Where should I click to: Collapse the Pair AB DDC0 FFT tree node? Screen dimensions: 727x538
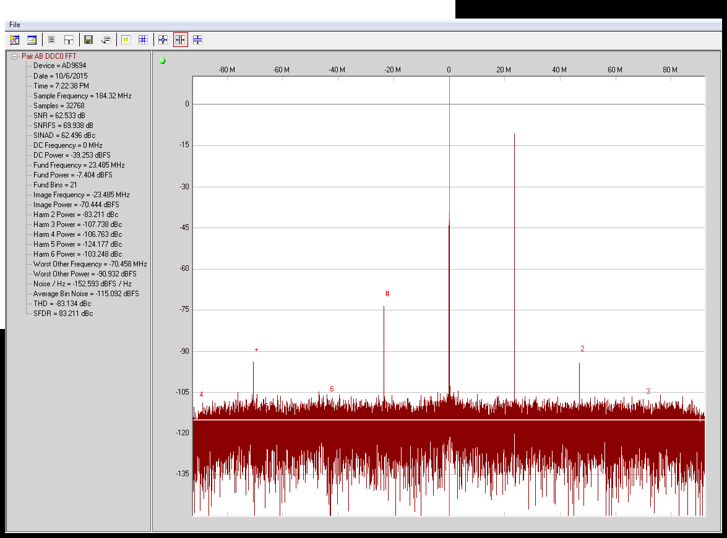point(15,56)
